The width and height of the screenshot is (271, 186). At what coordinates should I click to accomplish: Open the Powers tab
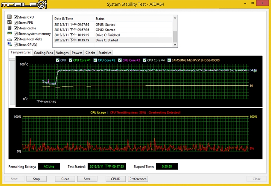point(77,53)
